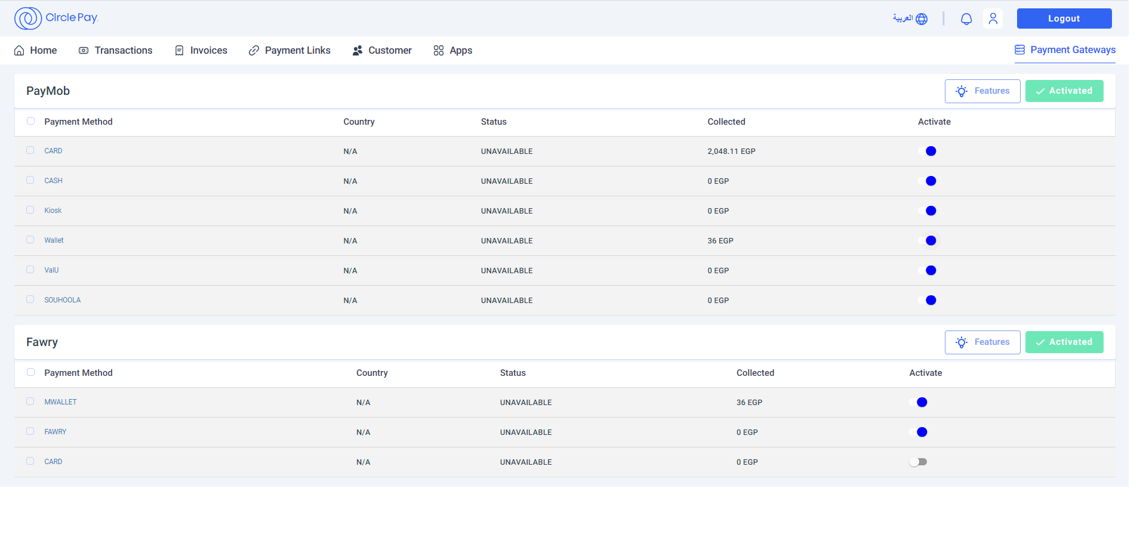Image resolution: width=1146 pixels, height=556 pixels.
Task: Go to the Home page
Action: click(36, 51)
